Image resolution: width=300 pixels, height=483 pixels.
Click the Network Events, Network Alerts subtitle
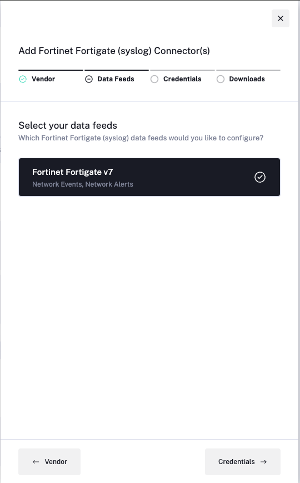(83, 184)
